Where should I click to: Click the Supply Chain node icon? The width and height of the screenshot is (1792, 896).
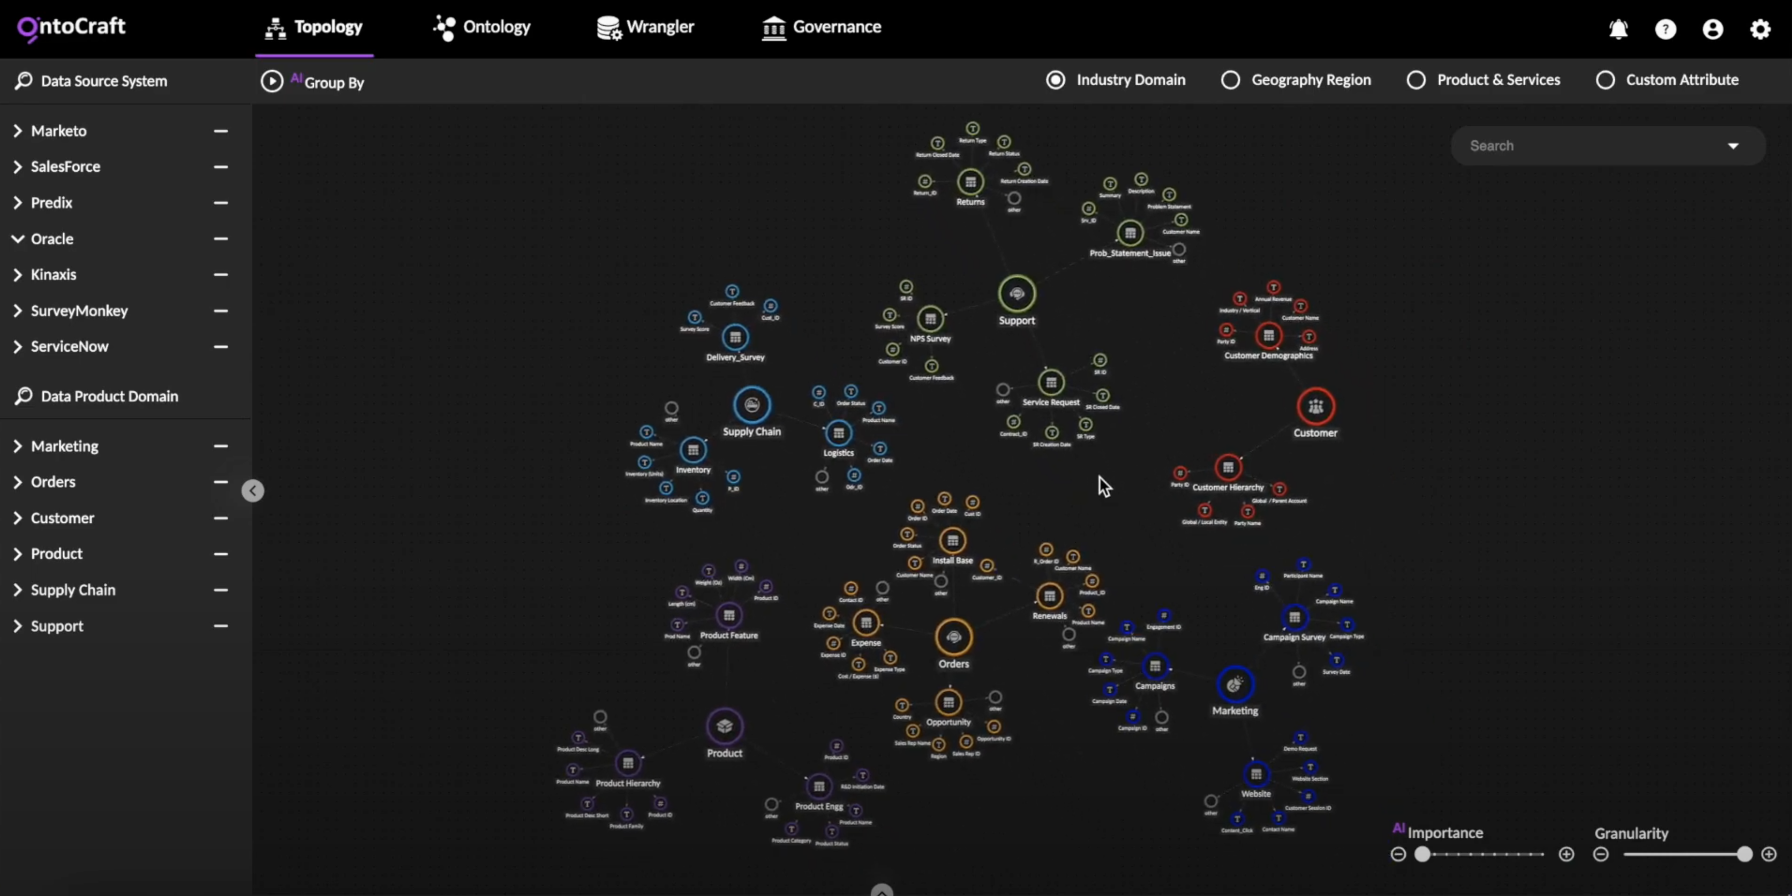coord(751,405)
